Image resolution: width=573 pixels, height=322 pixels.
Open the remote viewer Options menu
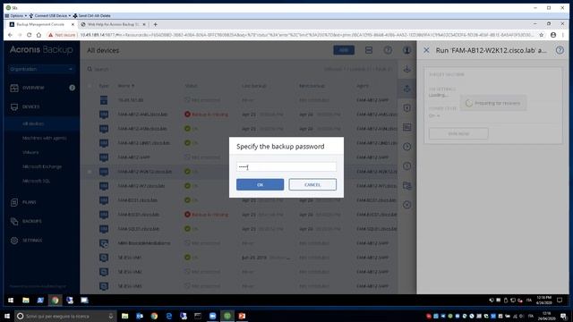pos(16,16)
